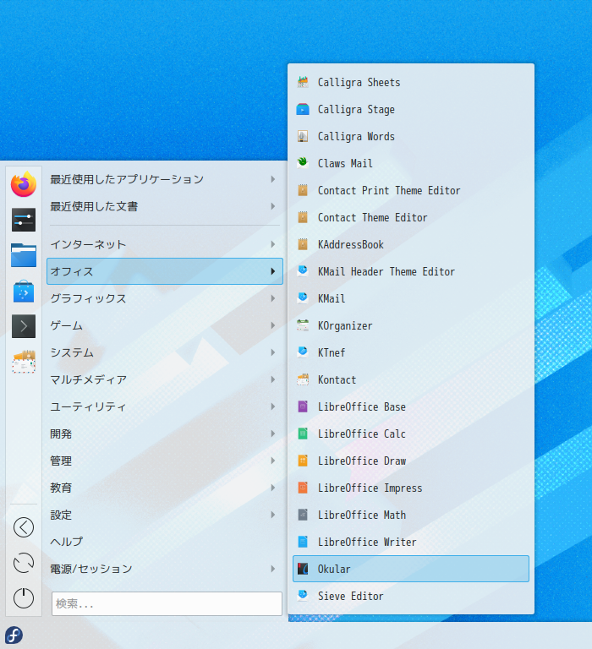Open the Kontact icon in favorites sidebar
The width and height of the screenshot is (592, 649).
pos(24,362)
